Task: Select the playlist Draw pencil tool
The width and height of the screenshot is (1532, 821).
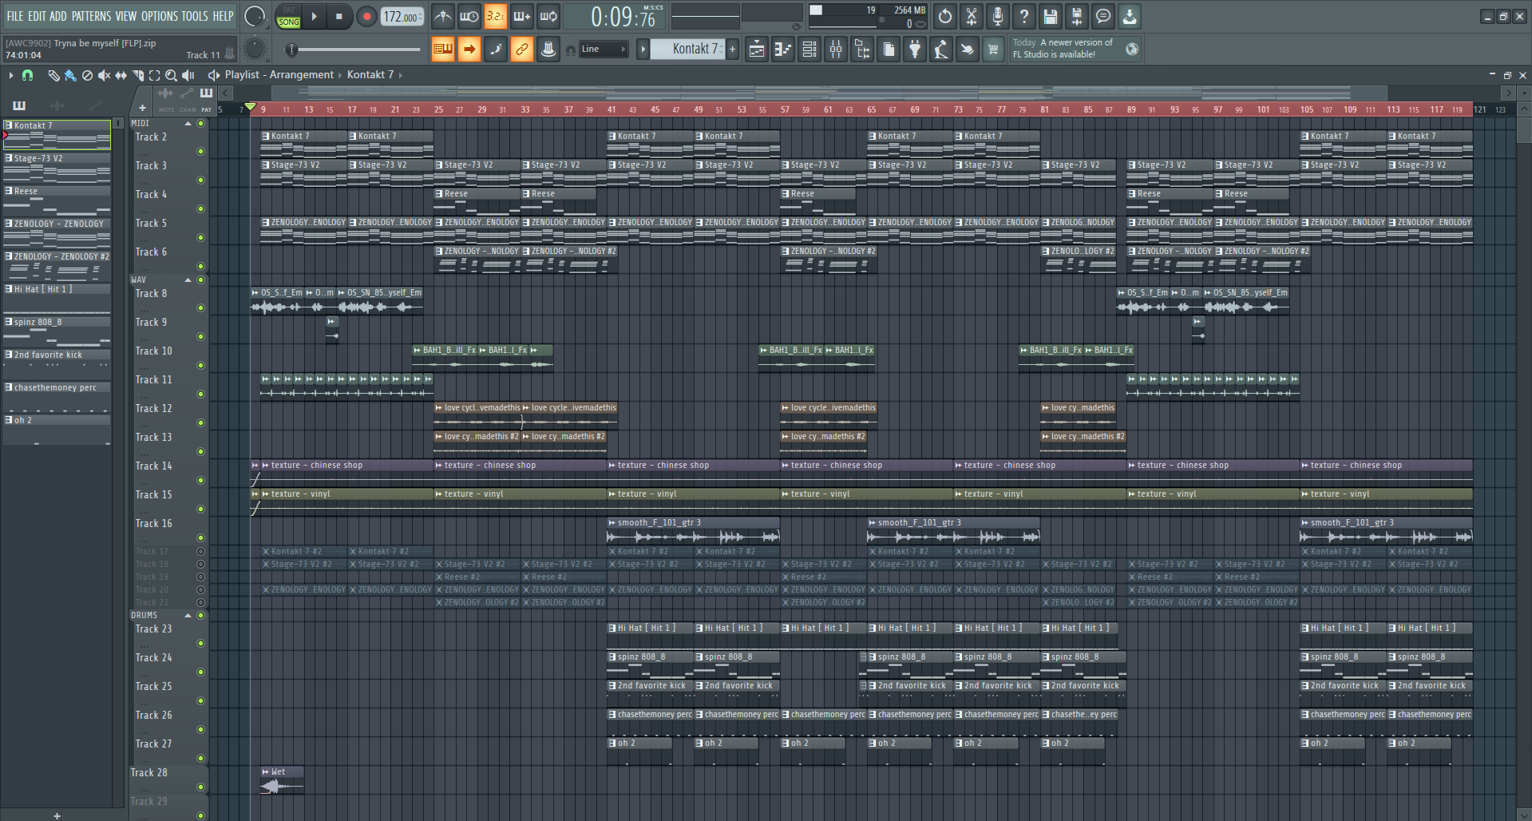Action: pos(53,75)
